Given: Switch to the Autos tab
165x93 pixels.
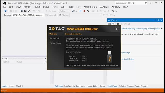Looking at the screenshot, I should click(x=5, y=86).
